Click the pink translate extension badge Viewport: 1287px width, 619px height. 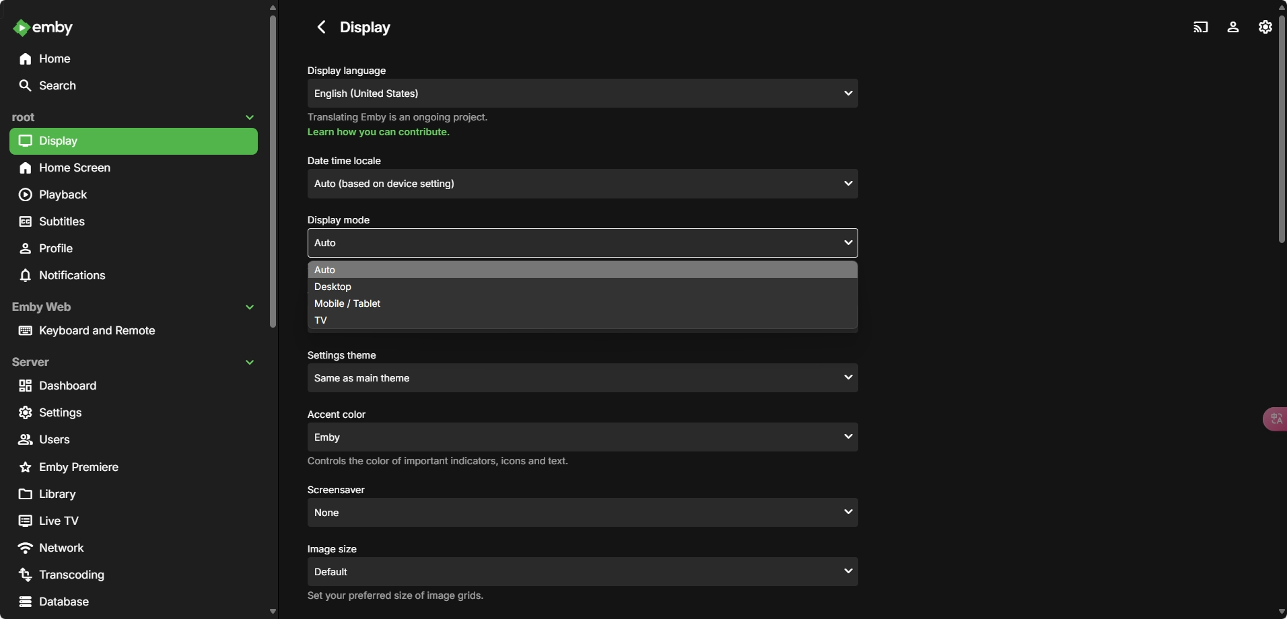coord(1275,419)
